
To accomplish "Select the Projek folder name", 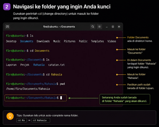I will point(25,65).
